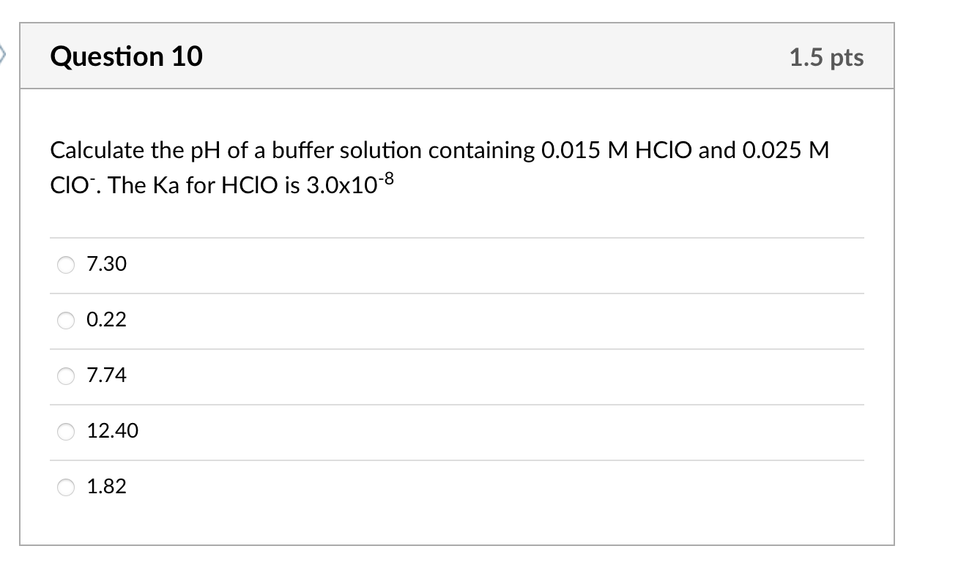
Task: Choose 1.82 by clicking its answer label
Action: [x=106, y=486]
